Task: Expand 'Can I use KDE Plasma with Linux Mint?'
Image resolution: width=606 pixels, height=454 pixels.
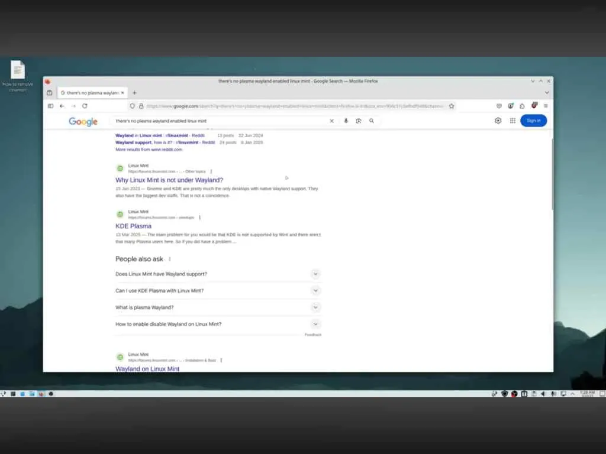Action: 218,291
